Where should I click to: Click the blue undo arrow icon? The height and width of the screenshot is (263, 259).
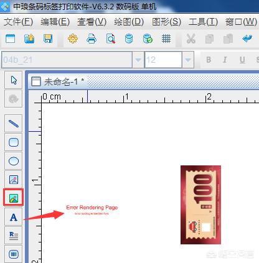pos(247,39)
